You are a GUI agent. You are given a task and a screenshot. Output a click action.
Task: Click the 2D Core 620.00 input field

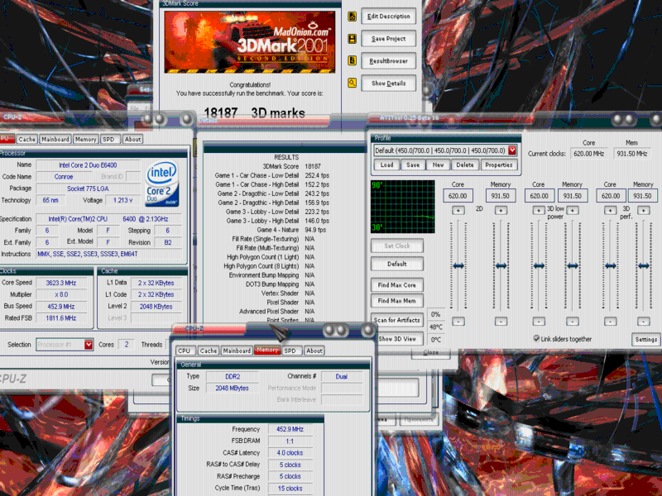coord(458,196)
